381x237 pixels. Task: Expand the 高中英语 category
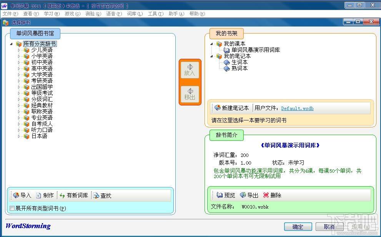pyautogui.click(x=19, y=68)
